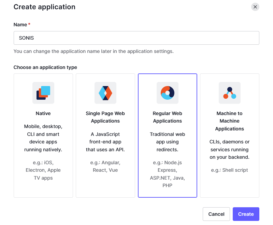This screenshot has width=273, height=225.
Task: Click the "e.g.: iOS, Electron" example text
Action: tap(43, 170)
